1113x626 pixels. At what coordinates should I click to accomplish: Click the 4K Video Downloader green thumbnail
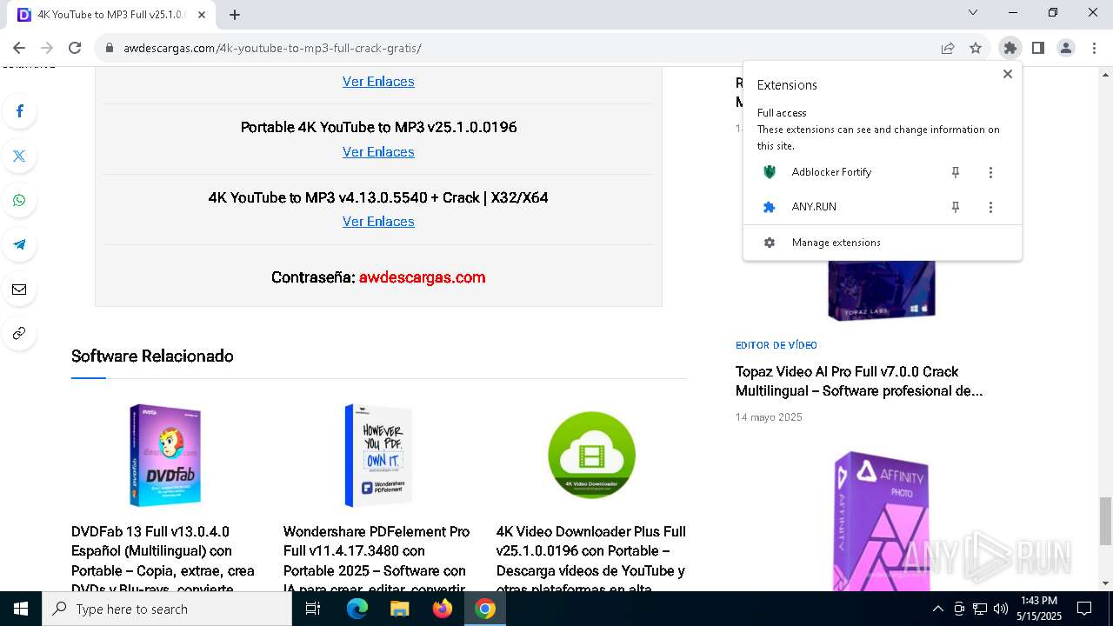pyautogui.click(x=591, y=455)
